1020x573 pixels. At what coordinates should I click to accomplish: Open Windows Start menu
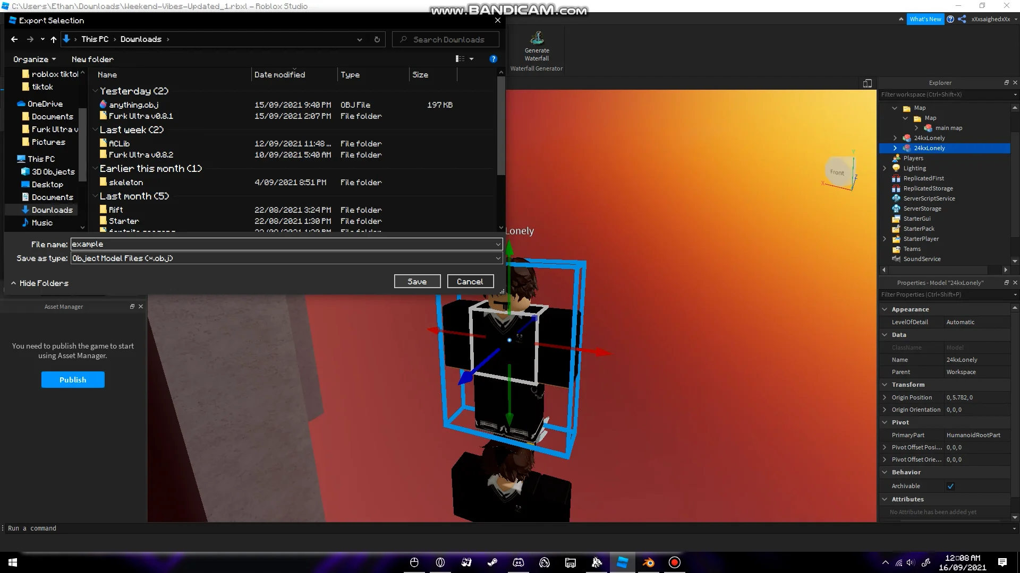coord(13,562)
